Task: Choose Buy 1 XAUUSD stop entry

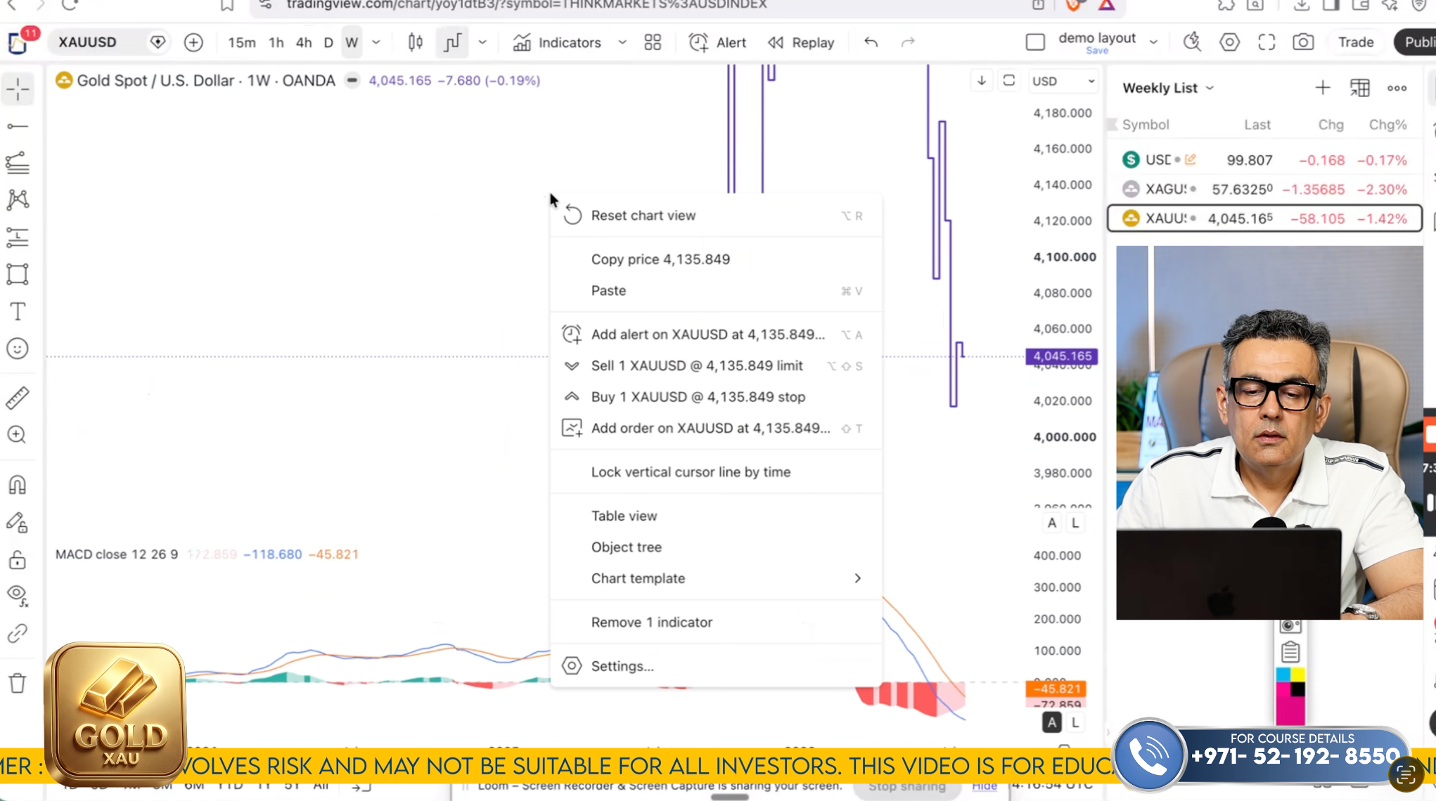Action: pyautogui.click(x=716, y=397)
